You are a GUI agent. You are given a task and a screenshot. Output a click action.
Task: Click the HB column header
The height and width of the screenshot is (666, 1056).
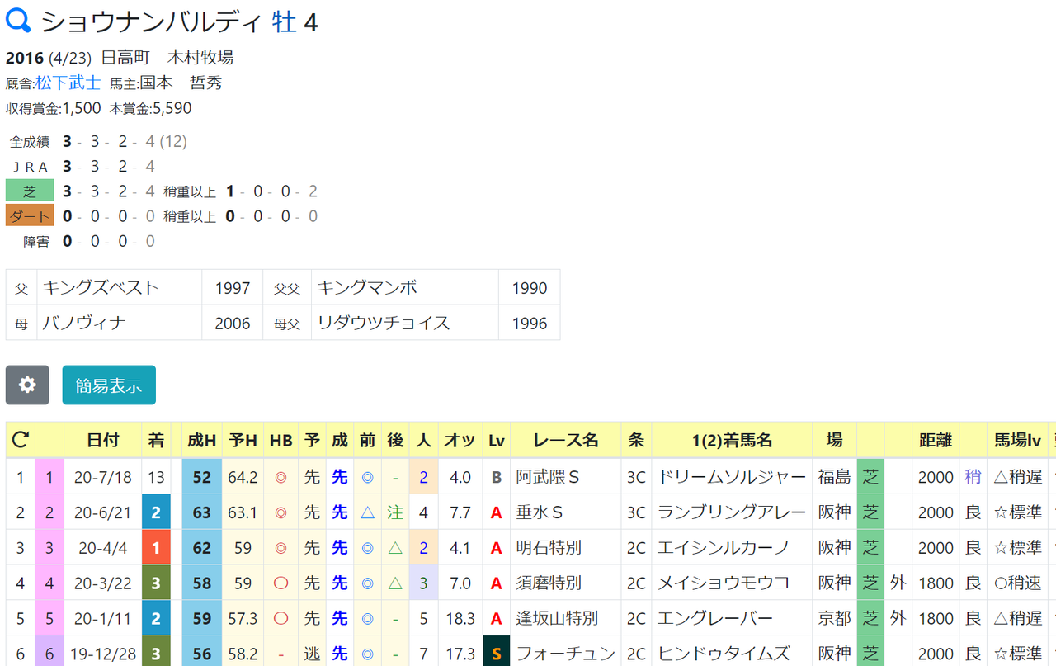pyautogui.click(x=281, y=441)
